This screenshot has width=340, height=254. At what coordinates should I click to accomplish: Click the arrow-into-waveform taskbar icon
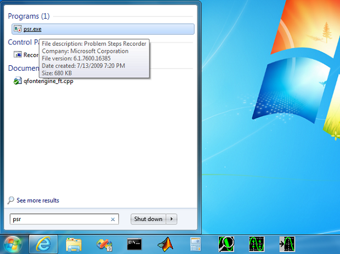(287, 244)
